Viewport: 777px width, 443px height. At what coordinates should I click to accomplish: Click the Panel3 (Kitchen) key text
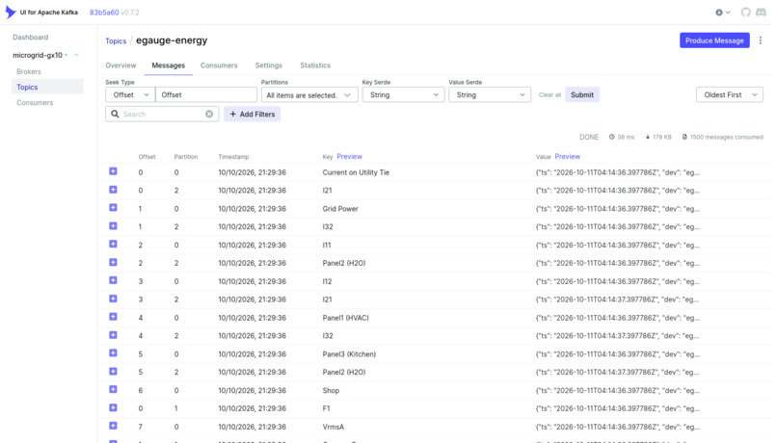349,354
